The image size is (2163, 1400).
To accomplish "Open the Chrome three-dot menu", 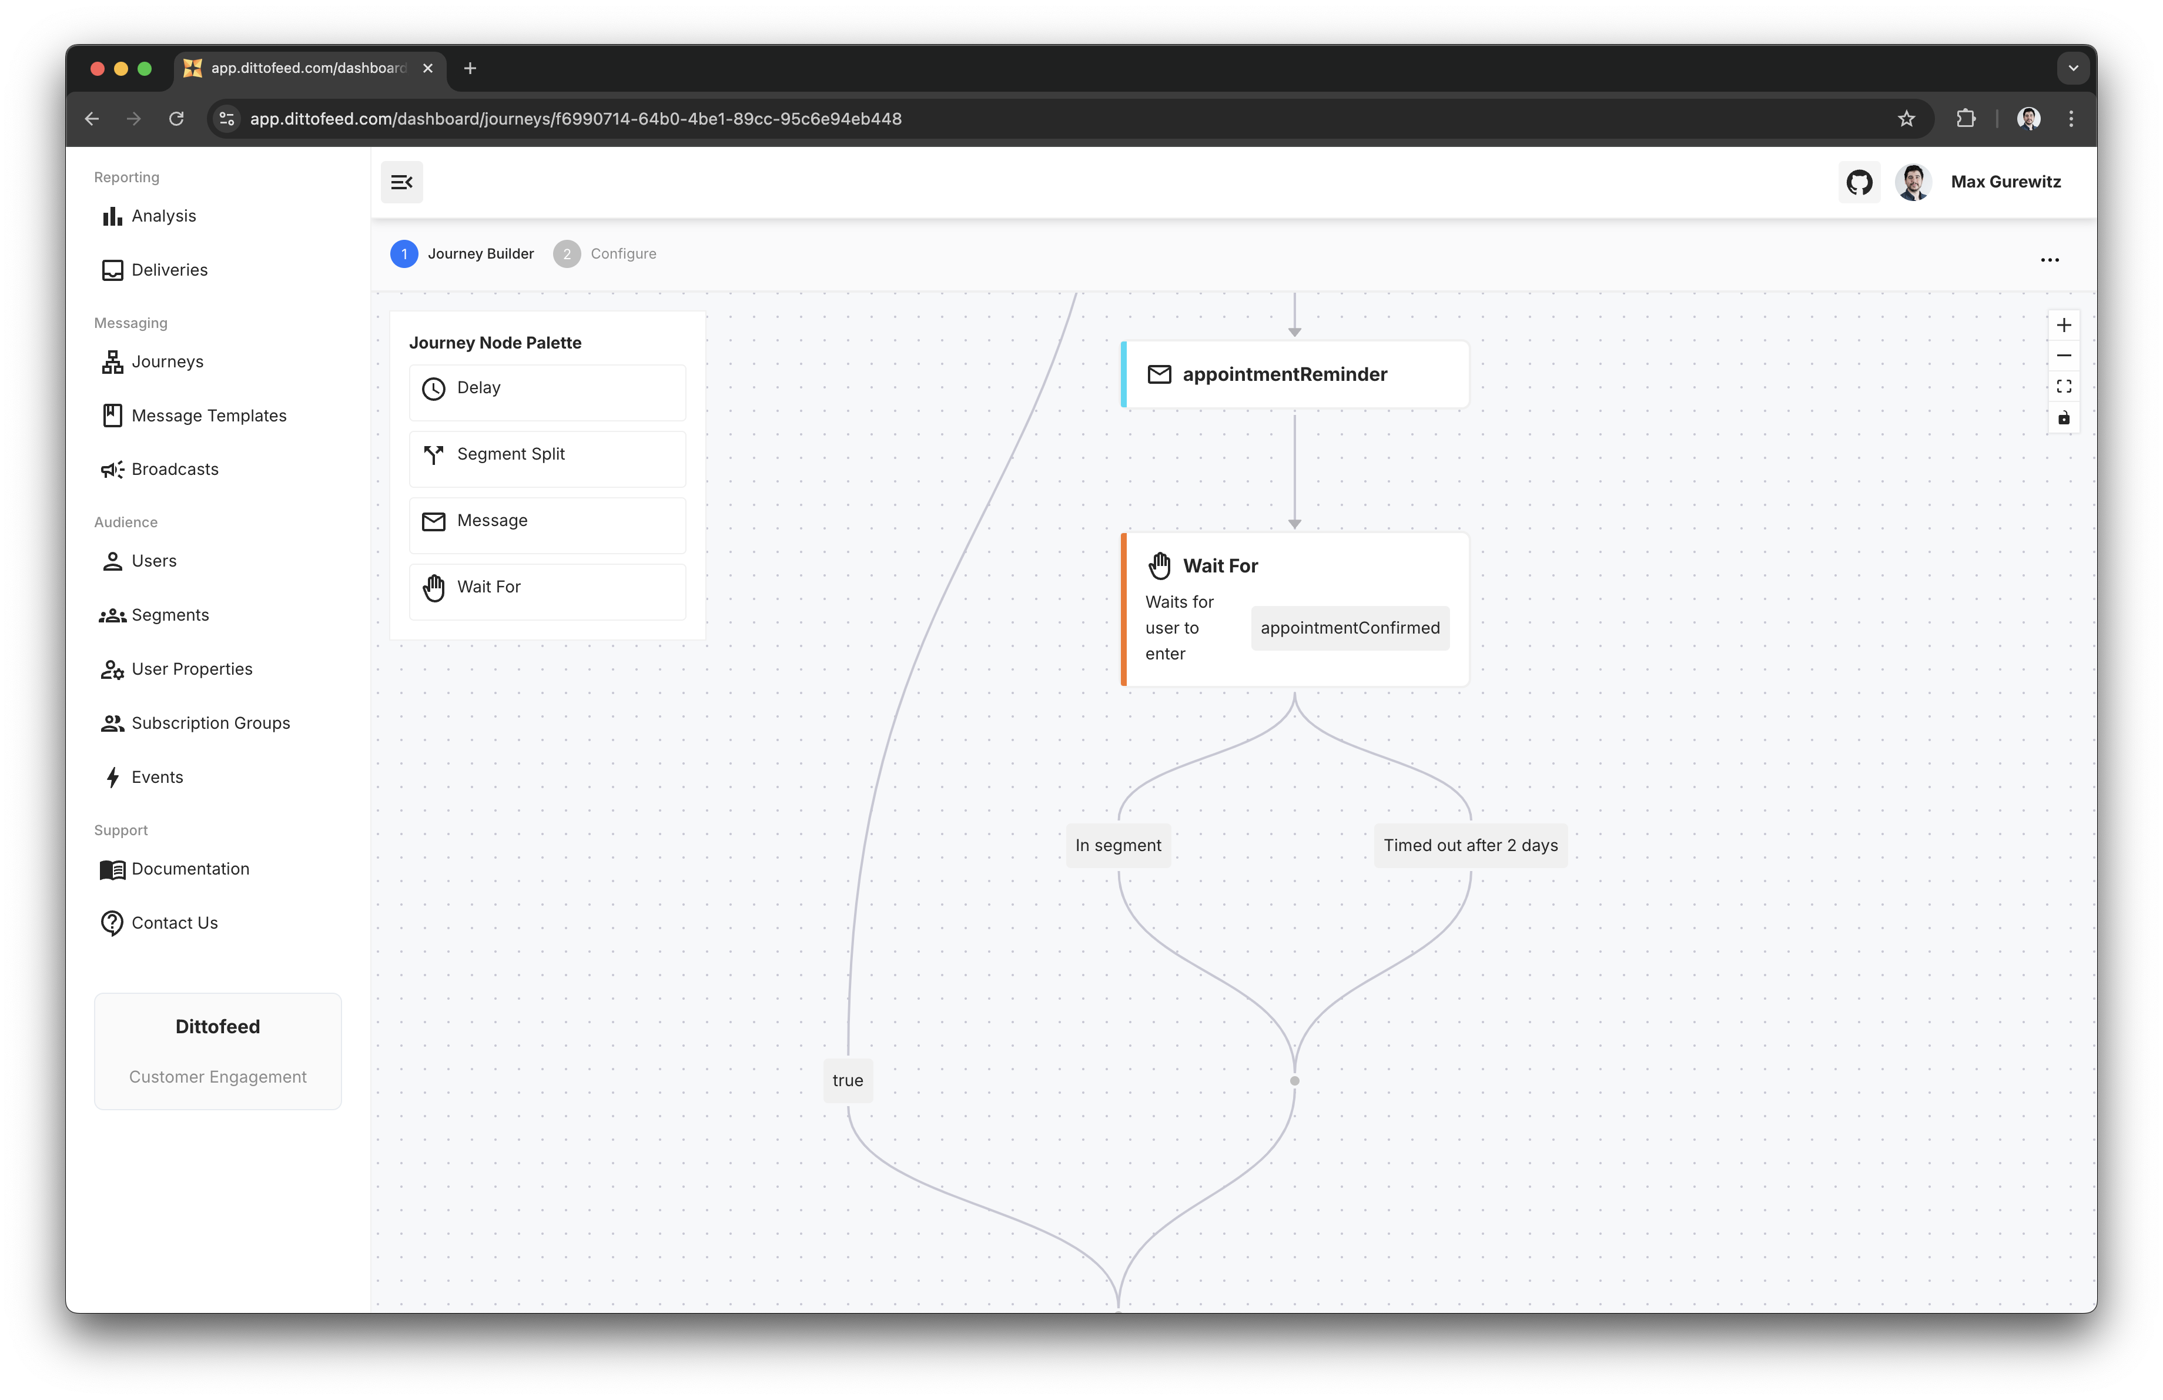I will pyautogui.click(x=2071, y=119).
